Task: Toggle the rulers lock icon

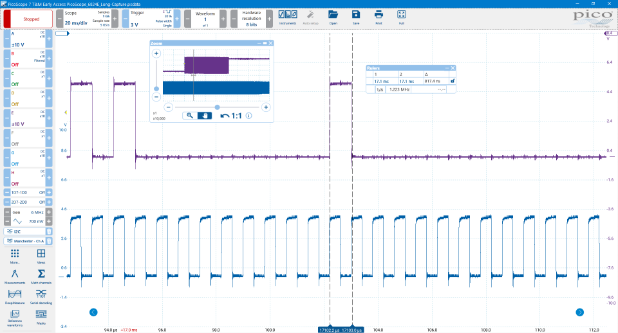Action: [x=452, y=81]
